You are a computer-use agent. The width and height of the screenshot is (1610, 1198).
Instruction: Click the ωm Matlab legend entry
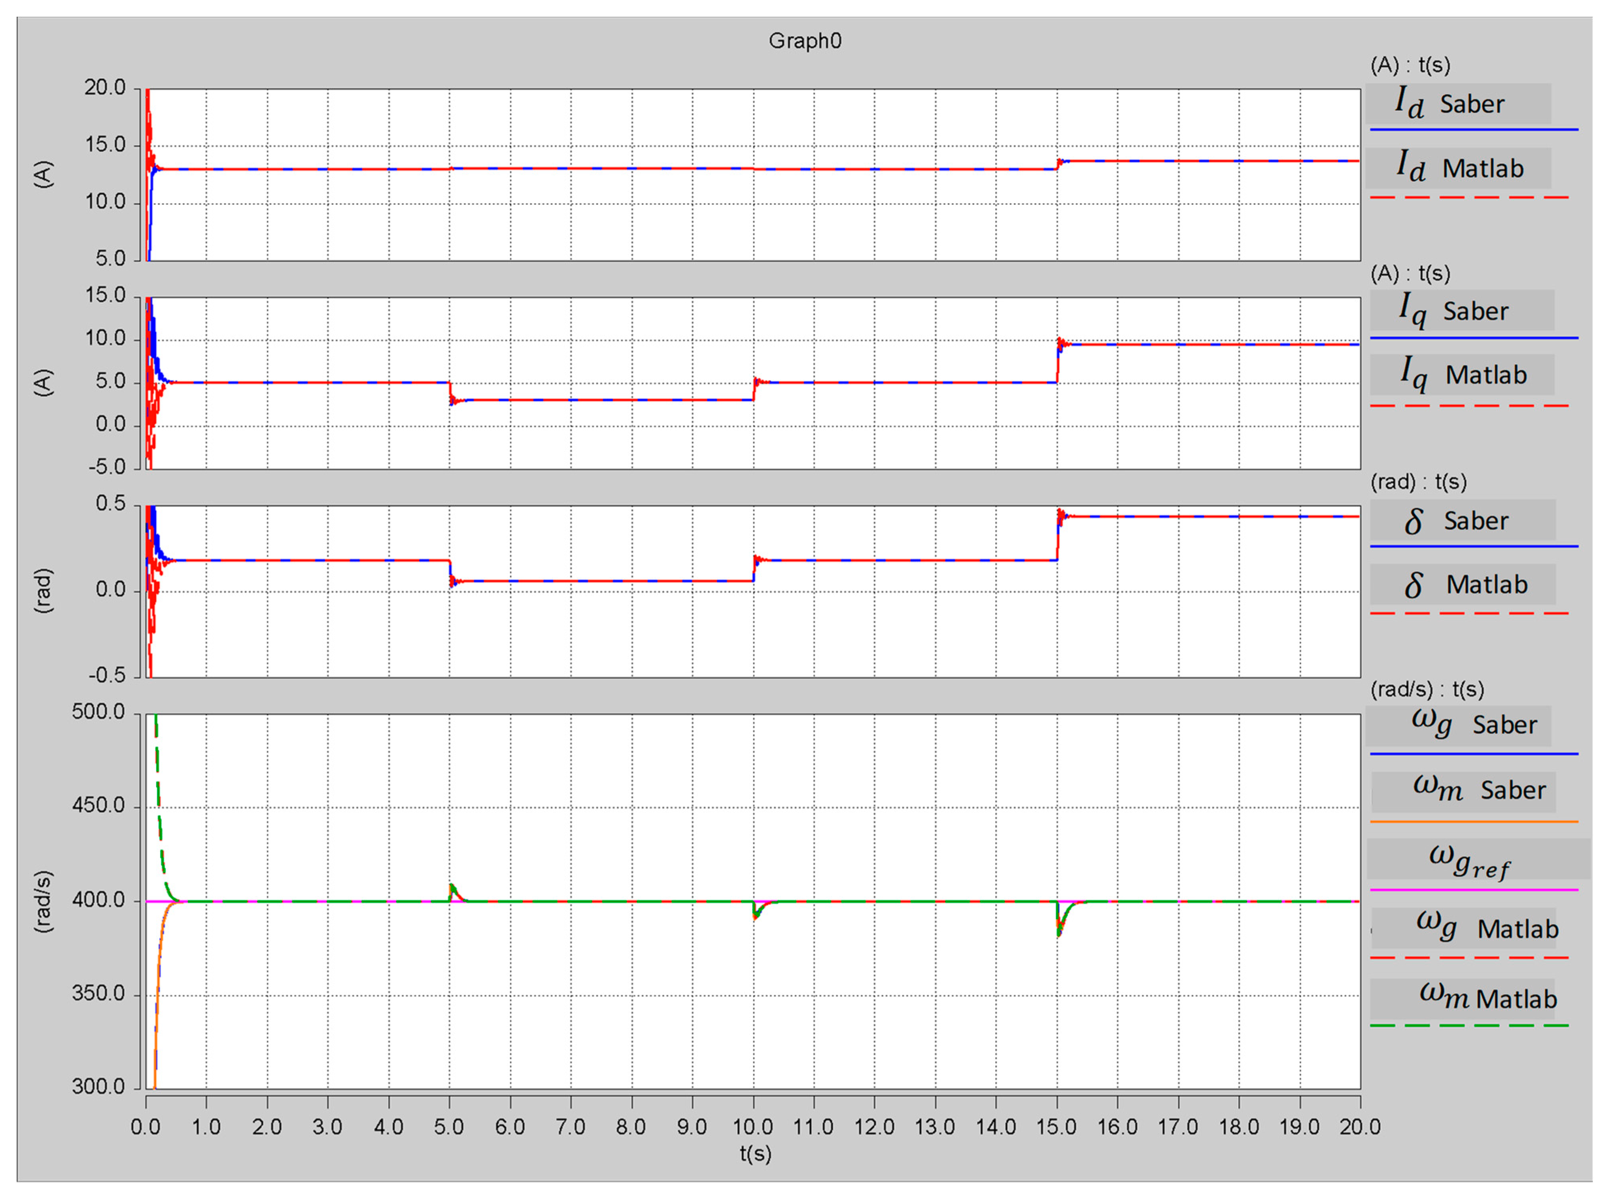coord(1463,998)
